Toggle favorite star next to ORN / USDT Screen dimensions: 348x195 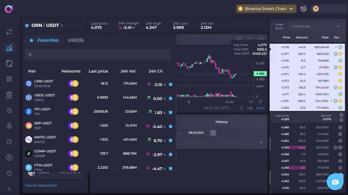point(27,26)
